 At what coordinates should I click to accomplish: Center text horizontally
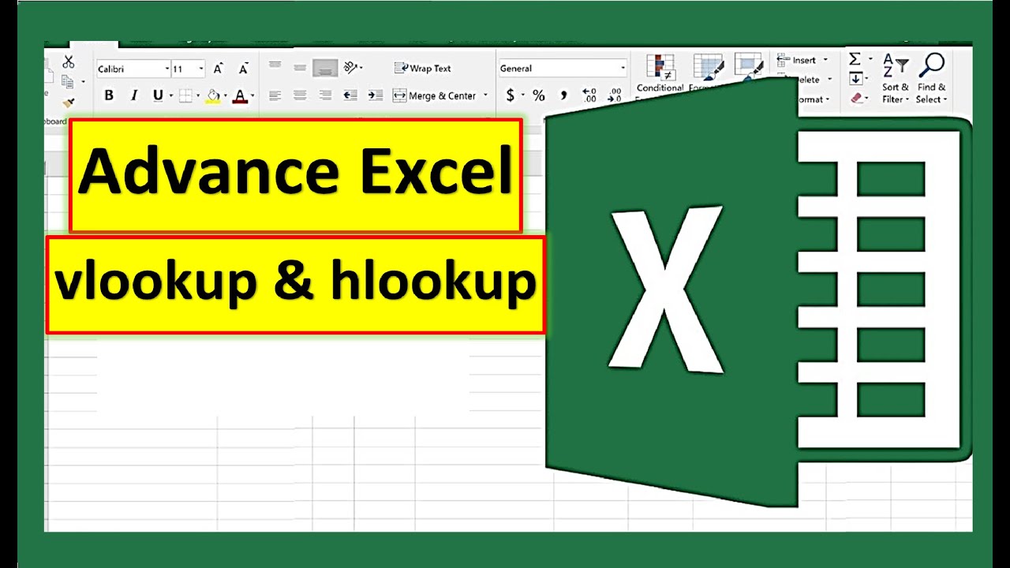[300, 95]
